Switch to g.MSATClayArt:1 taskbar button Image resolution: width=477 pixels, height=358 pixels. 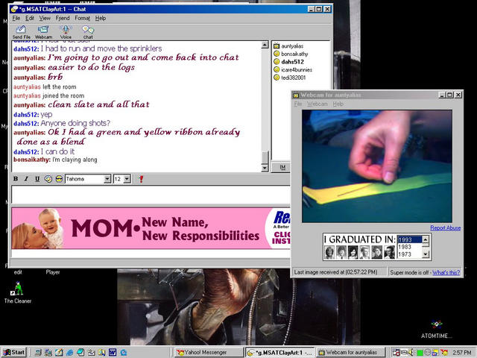tap(280, 353)
